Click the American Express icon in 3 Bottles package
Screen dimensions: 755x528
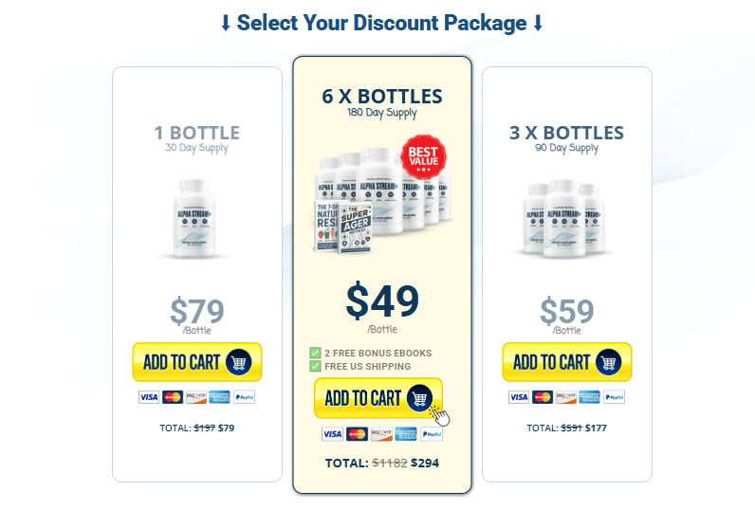(x=590, y=397)
